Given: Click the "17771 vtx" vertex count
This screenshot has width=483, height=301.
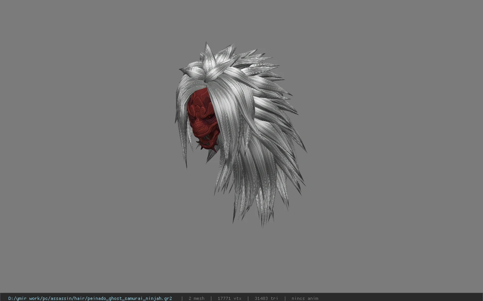Looking at the screenshot, I should click(229, 298).
